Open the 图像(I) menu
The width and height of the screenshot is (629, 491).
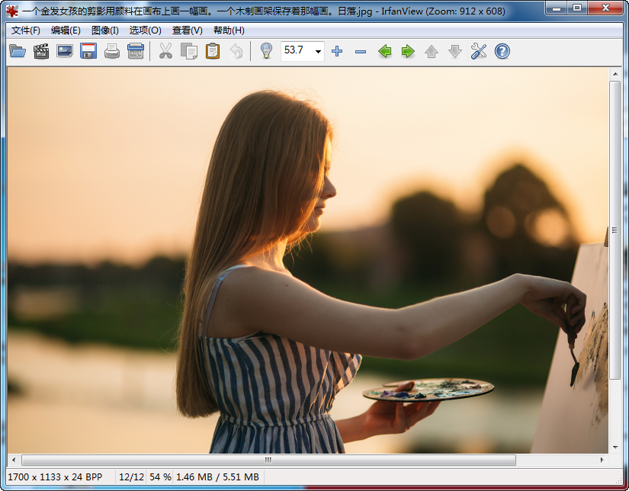pos(104,30)
